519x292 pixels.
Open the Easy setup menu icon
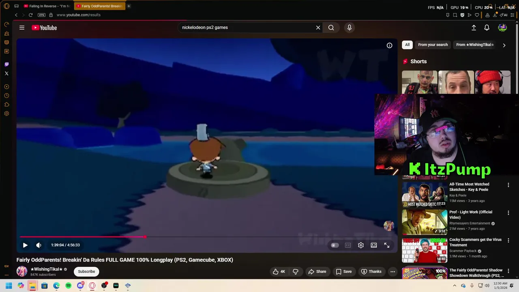[x=513, y=15]
